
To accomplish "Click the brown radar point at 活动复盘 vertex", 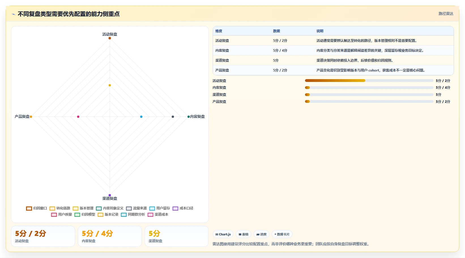I will [110, 38].
